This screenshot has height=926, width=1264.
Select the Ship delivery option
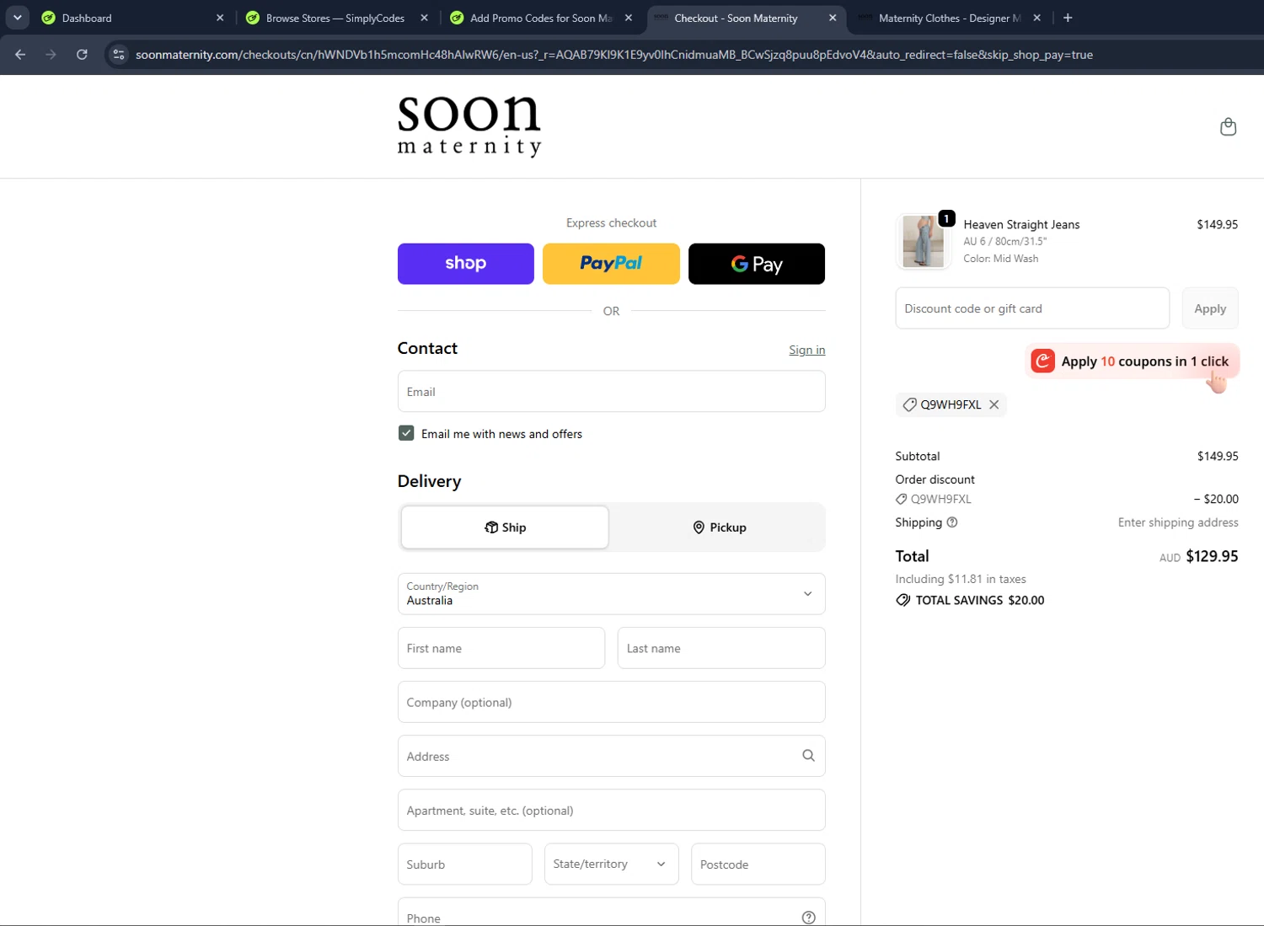click(505, 527)
